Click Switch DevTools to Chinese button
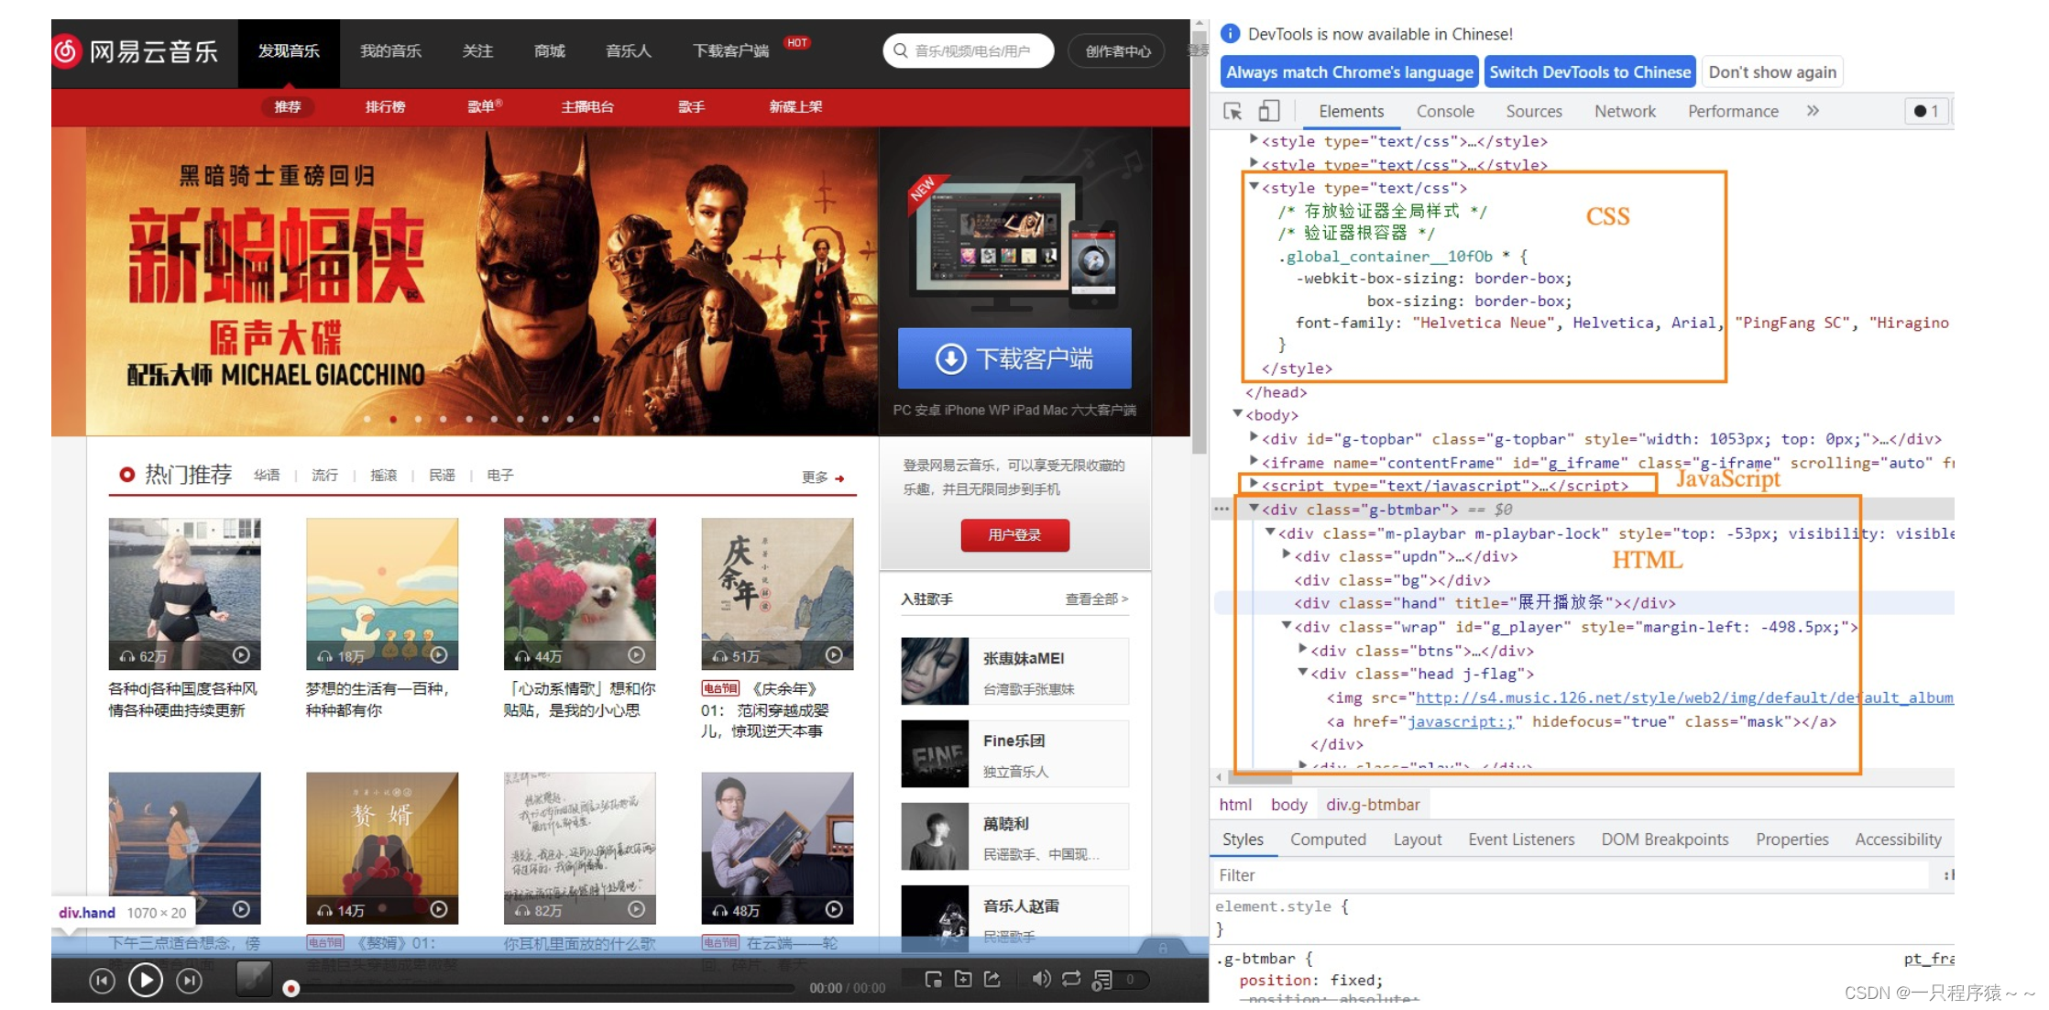Viewport: 2049px width, 1010px height. pos(1590,72)
